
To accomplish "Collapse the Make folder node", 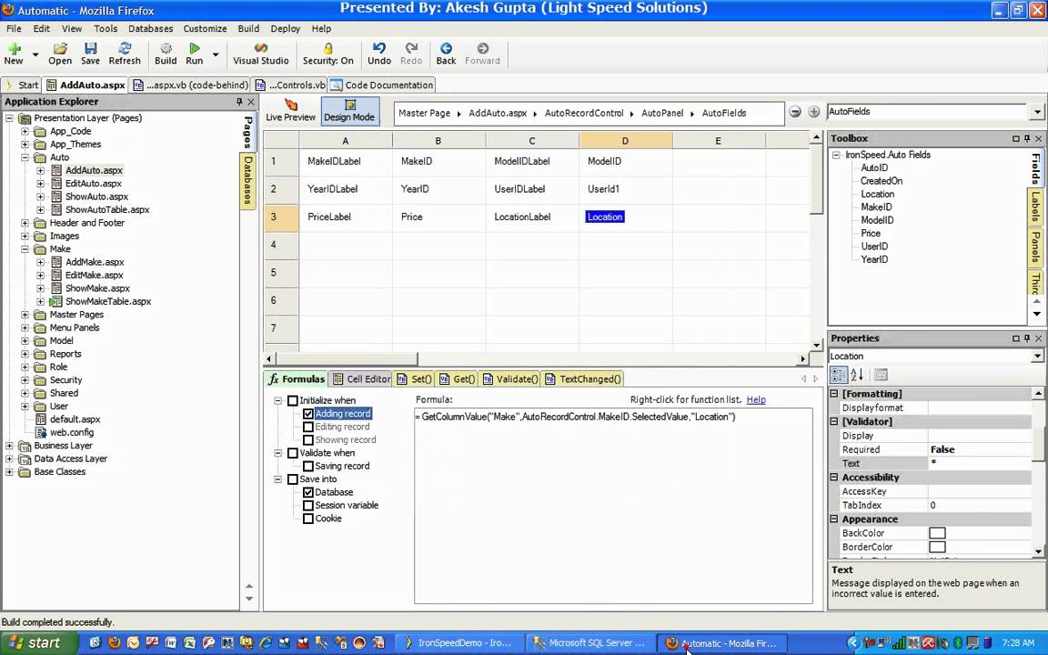I will pos(25,249).
